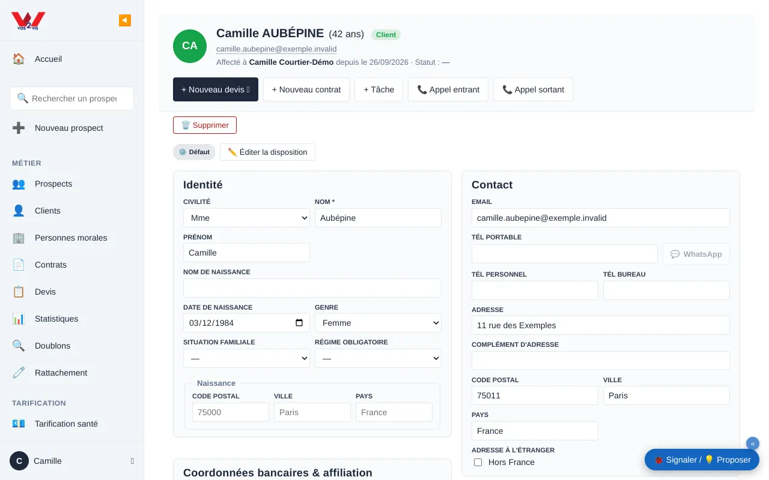Open the Civilité dropdown
Viewport: 769px width, 480px height.
pyautogui.click(x=246, y=218)
